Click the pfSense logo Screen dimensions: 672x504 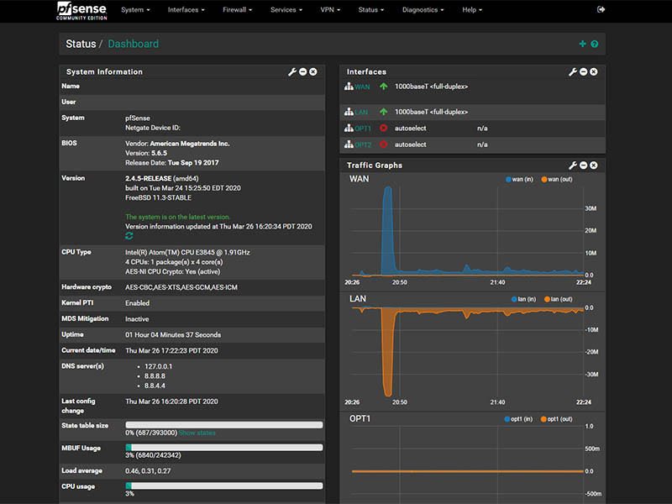pyautogui.click(x=81, y=10)
